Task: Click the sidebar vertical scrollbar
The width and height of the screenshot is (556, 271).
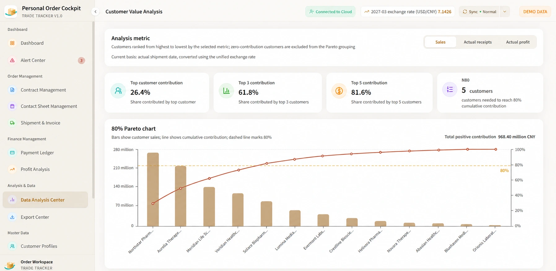Action: [x=93, y=110]
